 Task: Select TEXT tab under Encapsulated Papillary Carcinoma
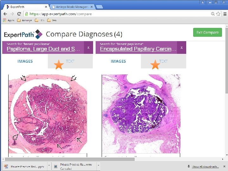pos(163,61)
